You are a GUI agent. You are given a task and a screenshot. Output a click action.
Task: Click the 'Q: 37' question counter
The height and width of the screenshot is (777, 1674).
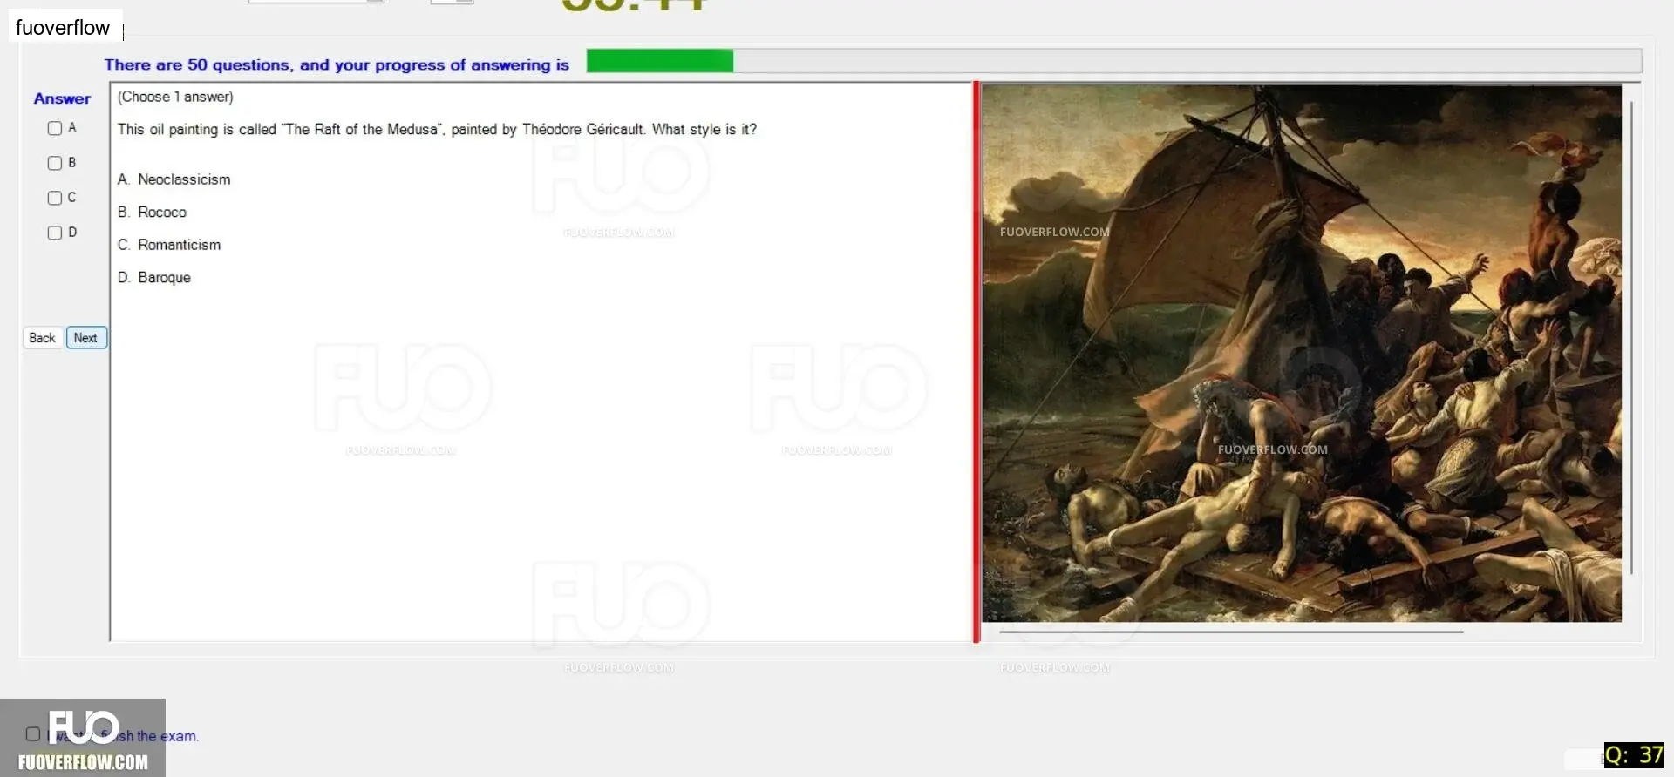[x=1634, y=755]
